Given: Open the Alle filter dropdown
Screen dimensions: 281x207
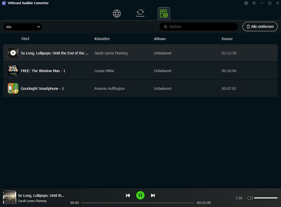Looking at the screenshot, I should (x=23, y=27).
